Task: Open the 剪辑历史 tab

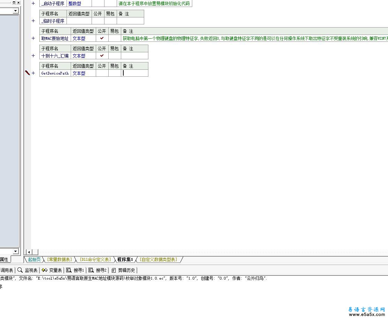Action: 123,270
